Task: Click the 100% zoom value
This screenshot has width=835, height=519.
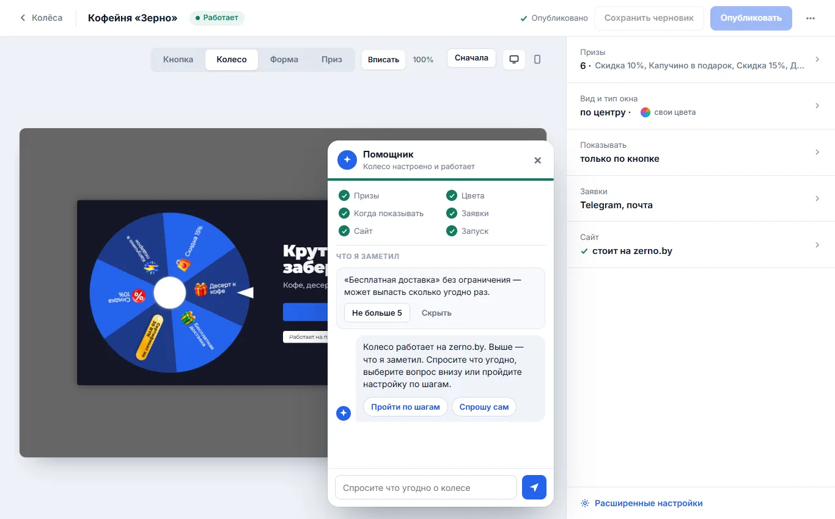Action: 423,60
